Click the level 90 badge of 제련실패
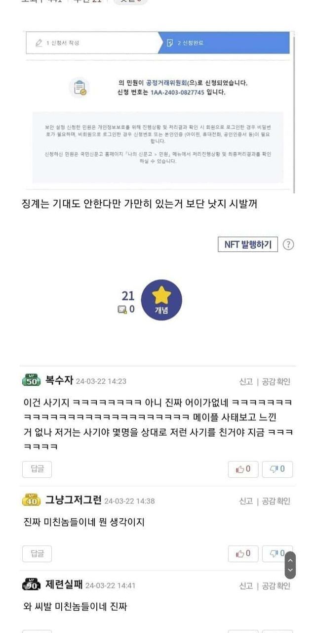This screenshot has height=633, width=316. pyautogui.click(x=32, y=585)
